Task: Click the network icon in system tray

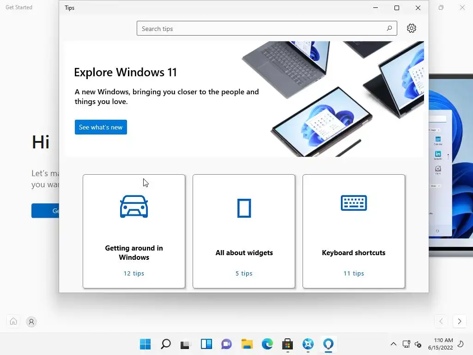Action: click(406, 344)
